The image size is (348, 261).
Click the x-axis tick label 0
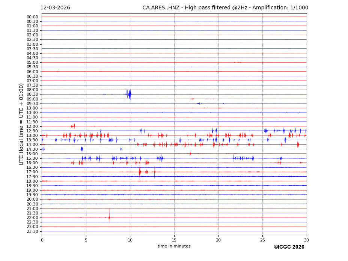(x=42, y=240)
